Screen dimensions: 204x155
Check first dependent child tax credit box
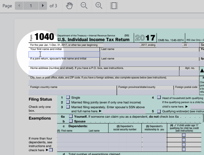184,135
